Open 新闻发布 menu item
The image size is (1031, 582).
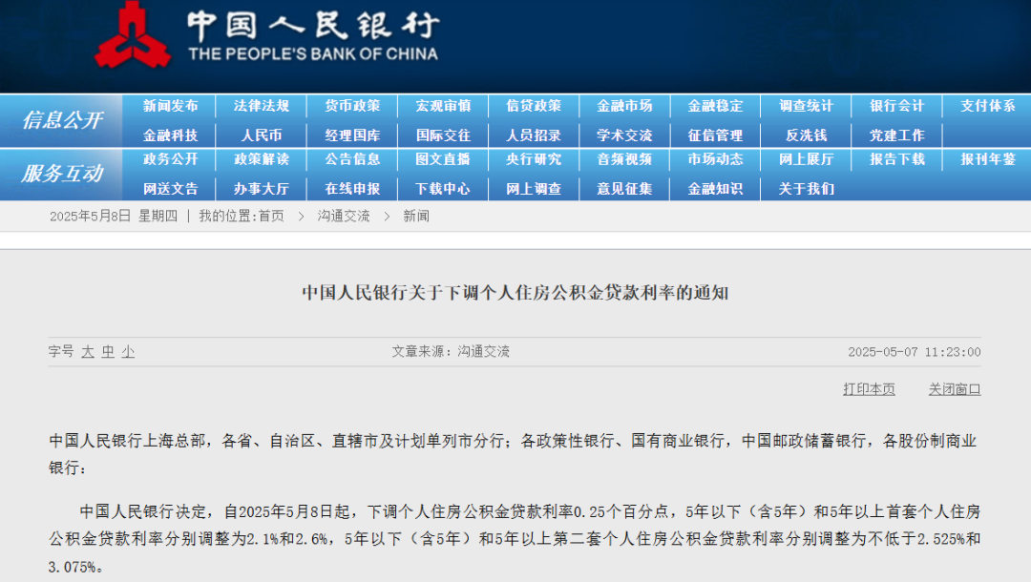[171, 106]
